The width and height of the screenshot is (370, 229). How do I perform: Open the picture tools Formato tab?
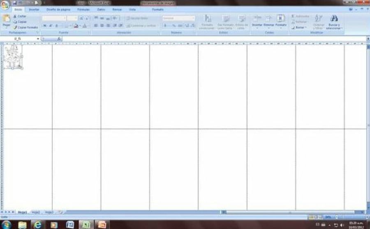pos(158,9)
